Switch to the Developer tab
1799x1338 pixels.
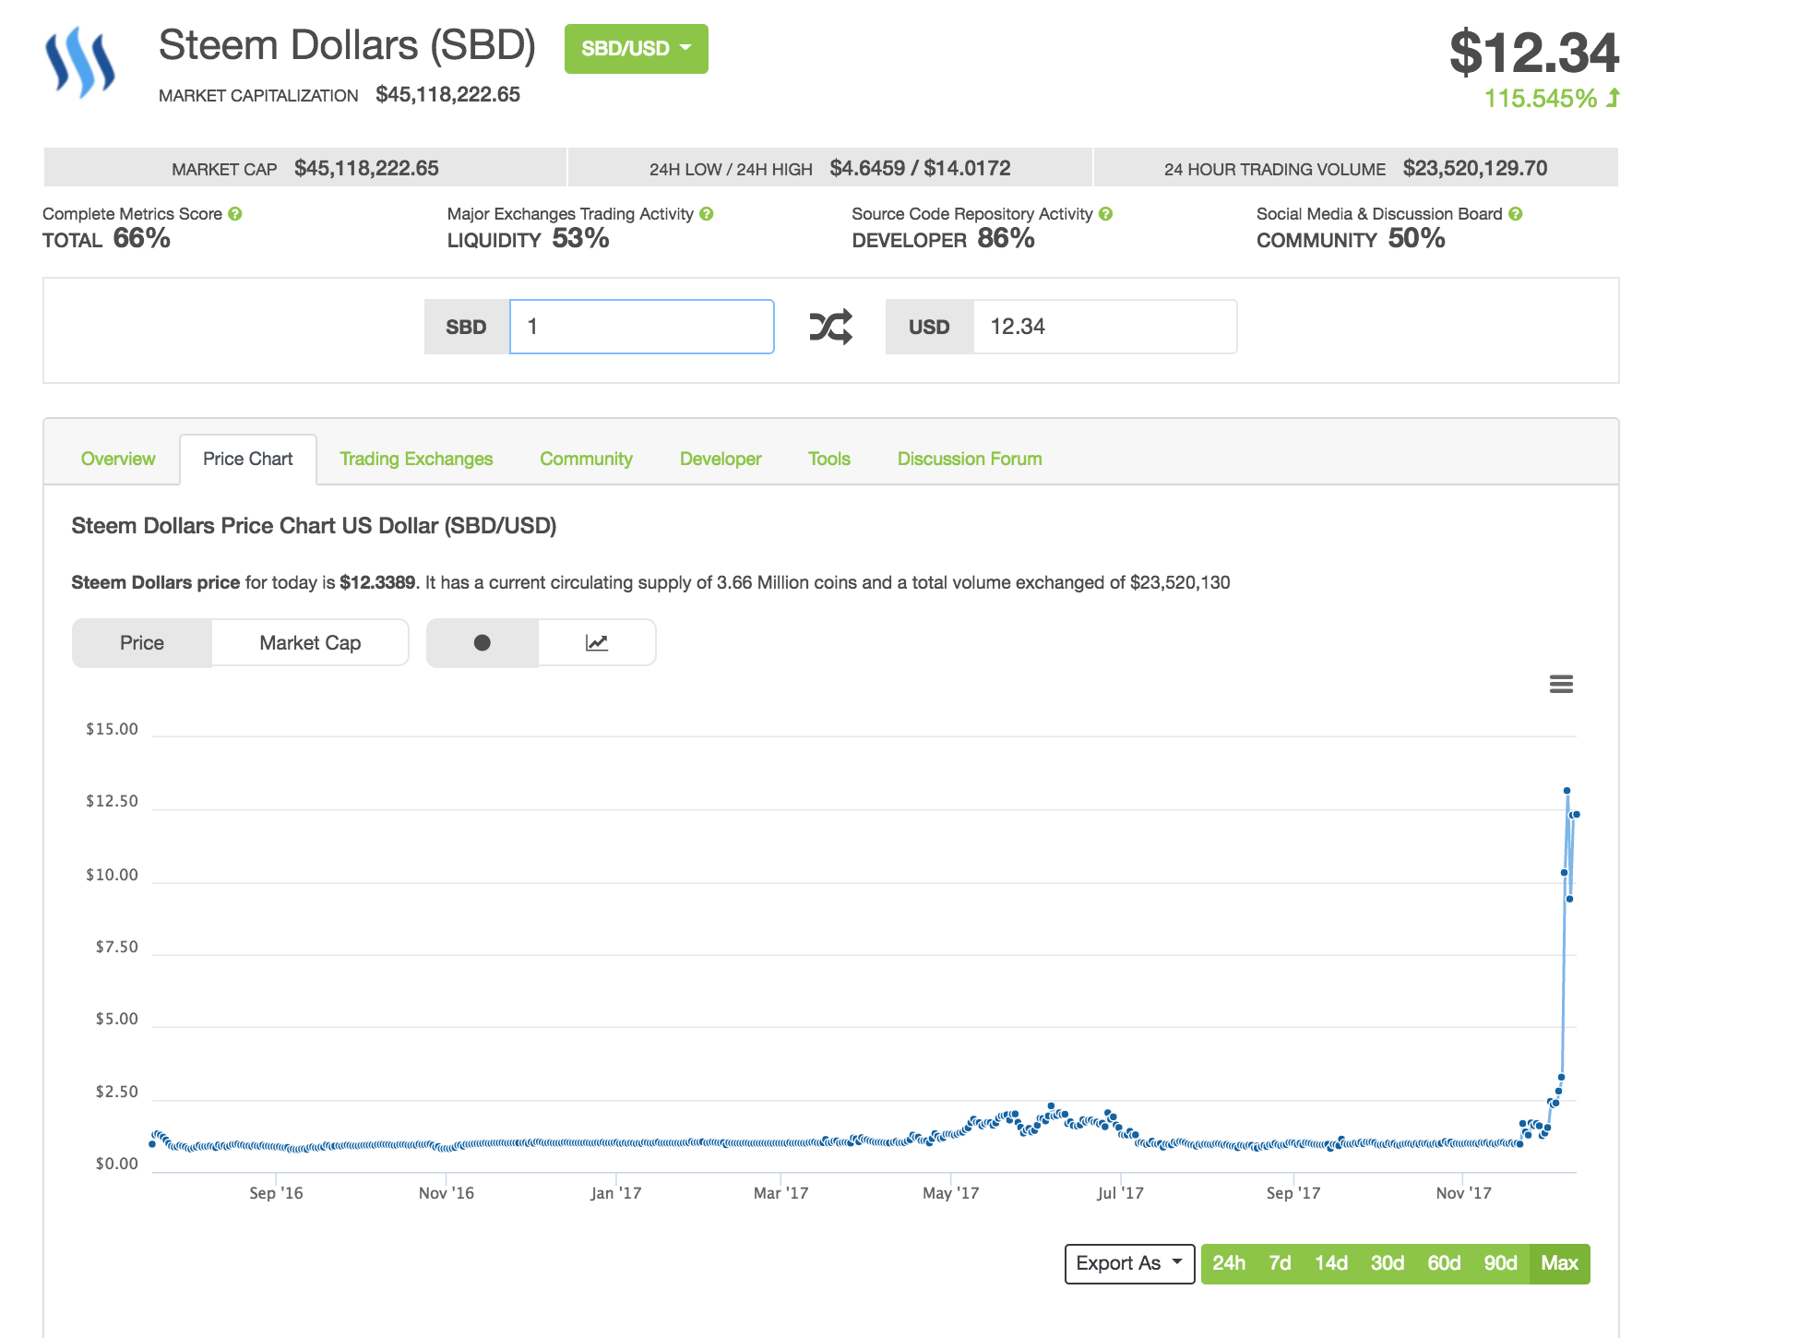click(721, 459)
